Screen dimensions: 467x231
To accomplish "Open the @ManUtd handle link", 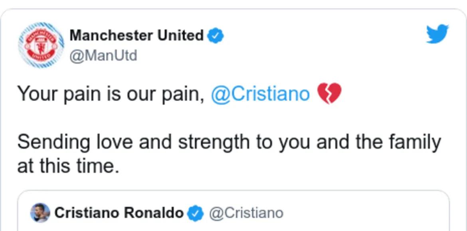I will click(103, 55).
